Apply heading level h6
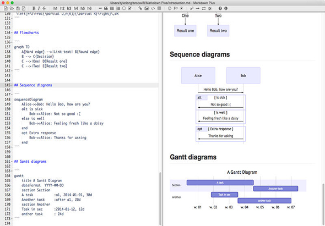This screenshot has width=325, height=226. 89,8
